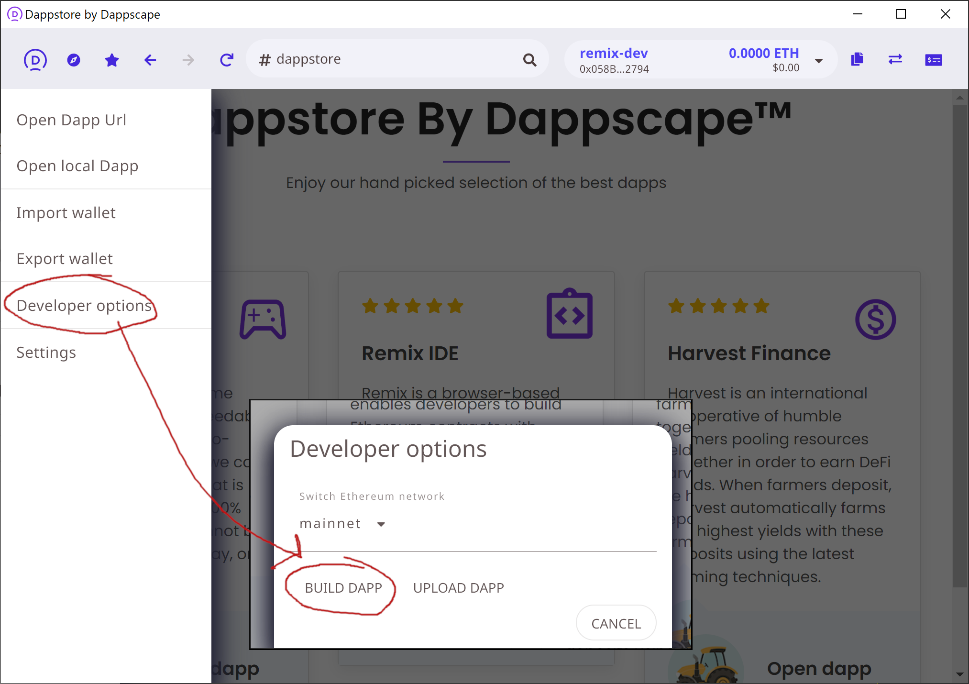Minimize the Dappstore window
This screenshot has height=684, width=969.
(x=858, y=14)
